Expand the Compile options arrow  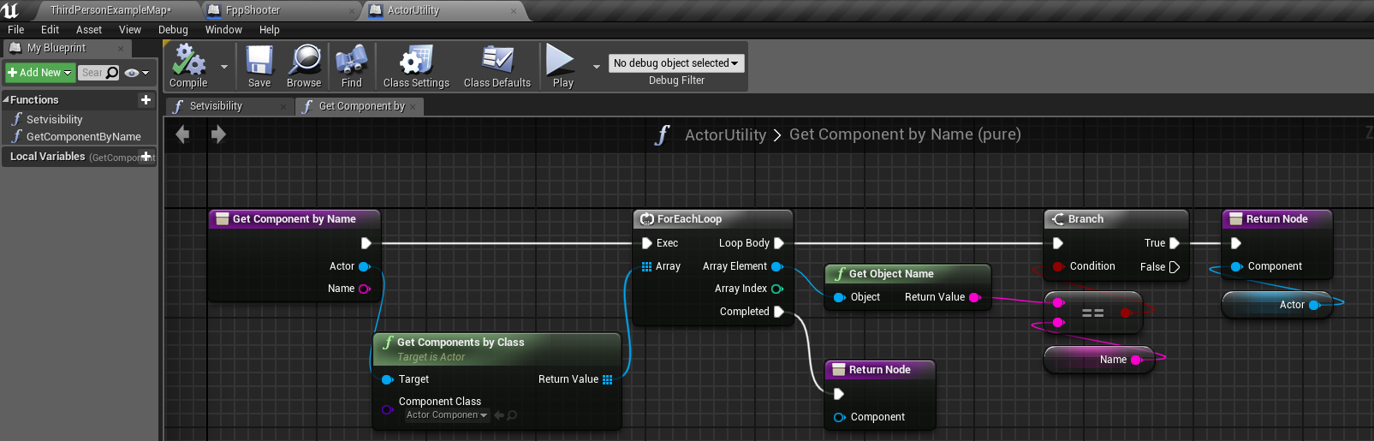click(224, 67)
